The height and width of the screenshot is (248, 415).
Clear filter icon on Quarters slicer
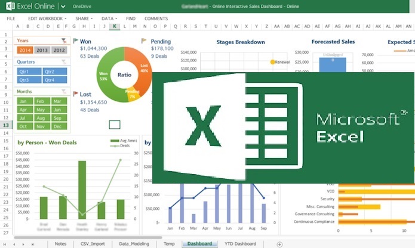click(64, 62)
